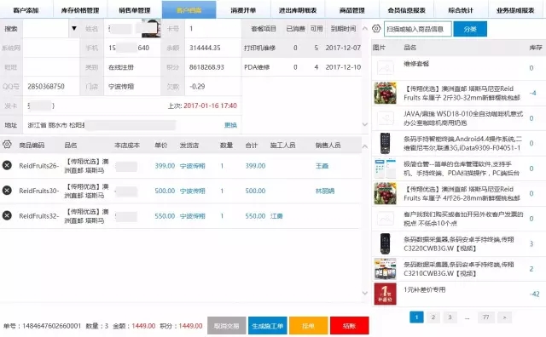Viewport: 546px width, 337px height.
Task: Click the QQ number 2850368750
Action: (46, 86)
